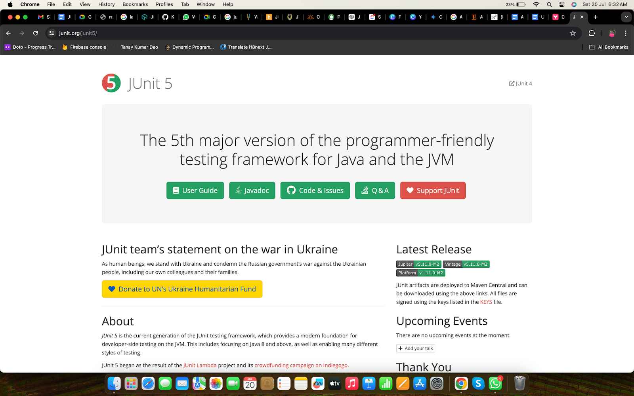Open Control Center in the menu bar
The width and height of the screenshot is (634, 396).
pyautogui.click(x=562, y=4)
